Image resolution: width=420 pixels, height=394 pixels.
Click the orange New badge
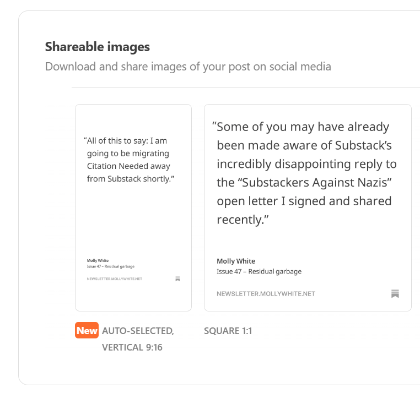coord(87,330)
